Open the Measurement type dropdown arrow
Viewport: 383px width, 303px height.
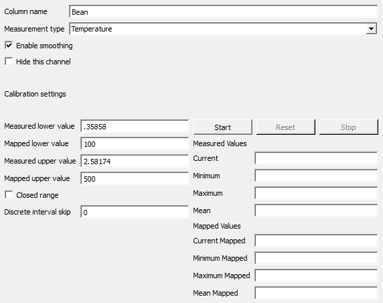click(371, 29)
